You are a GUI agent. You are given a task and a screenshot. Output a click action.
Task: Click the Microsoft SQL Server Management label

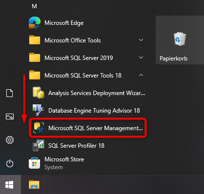pos(96,128)
